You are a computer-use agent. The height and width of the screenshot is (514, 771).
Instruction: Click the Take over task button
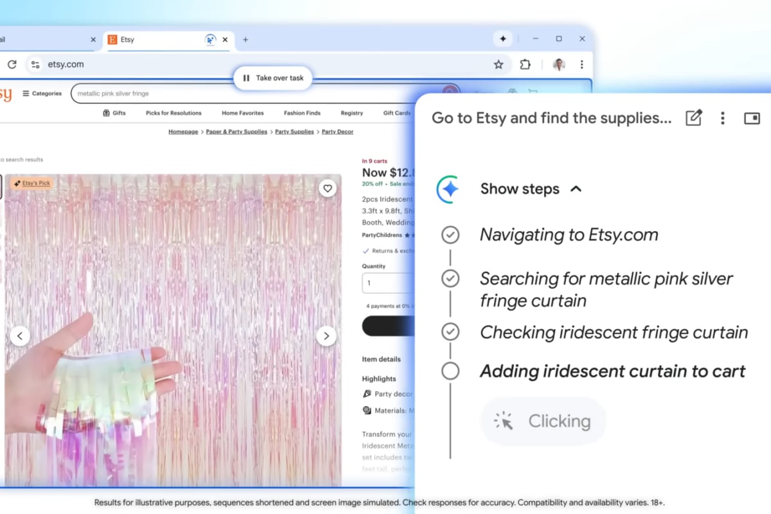pos(273,78)
